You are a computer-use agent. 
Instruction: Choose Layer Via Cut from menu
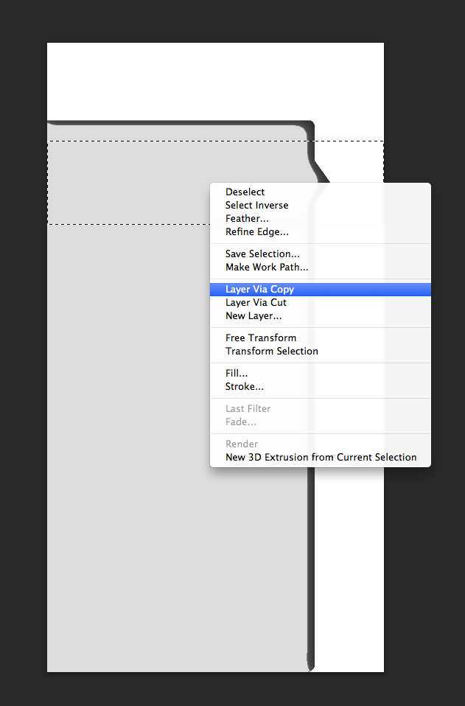[321, 303]
